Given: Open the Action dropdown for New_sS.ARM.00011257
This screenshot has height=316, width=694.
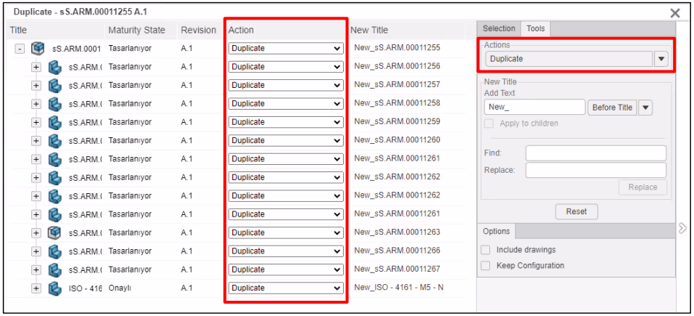Looking at the screenshot, I should pos(286,85).
